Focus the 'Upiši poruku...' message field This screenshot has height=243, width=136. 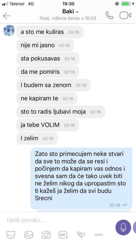(x=60, y=220)
